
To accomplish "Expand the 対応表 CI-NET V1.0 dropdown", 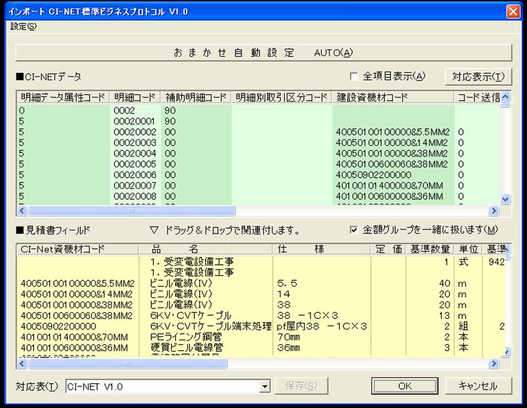I will [x=265, y=387].
